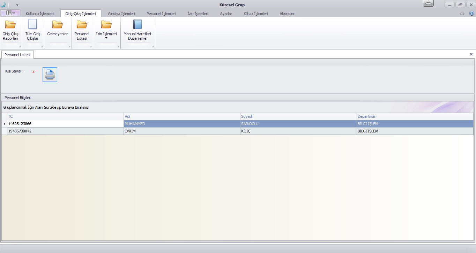Click BİLGİ İŞLEM cell in EVRİM row
Viewport: 476px width, 253px height.
[x=415, y=131]
